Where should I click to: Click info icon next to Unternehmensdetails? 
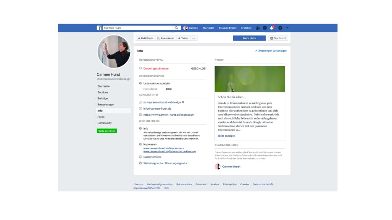[140, 83]
